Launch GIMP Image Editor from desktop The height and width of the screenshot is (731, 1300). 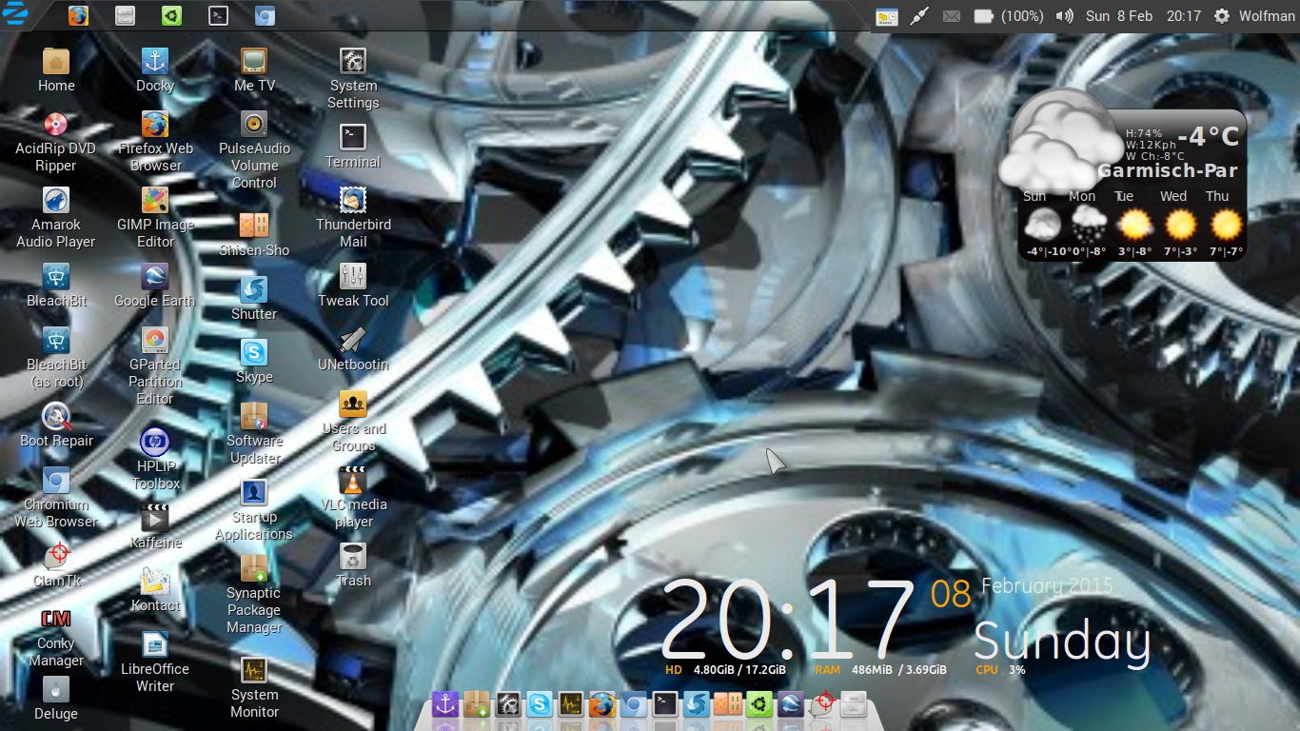(x=155, y=201)
